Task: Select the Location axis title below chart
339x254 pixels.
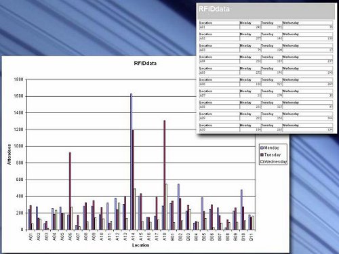Action: (140, 245)
